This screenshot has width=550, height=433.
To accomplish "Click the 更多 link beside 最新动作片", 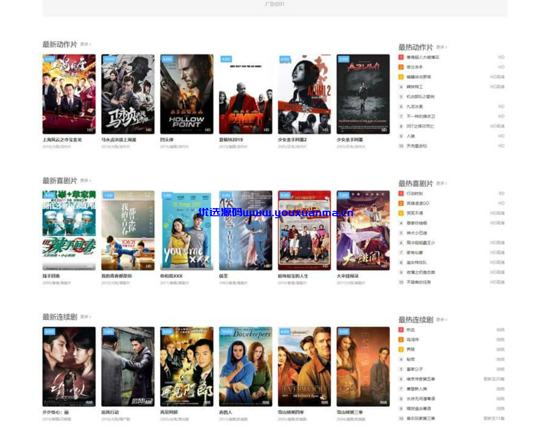I will pos(85,44).
